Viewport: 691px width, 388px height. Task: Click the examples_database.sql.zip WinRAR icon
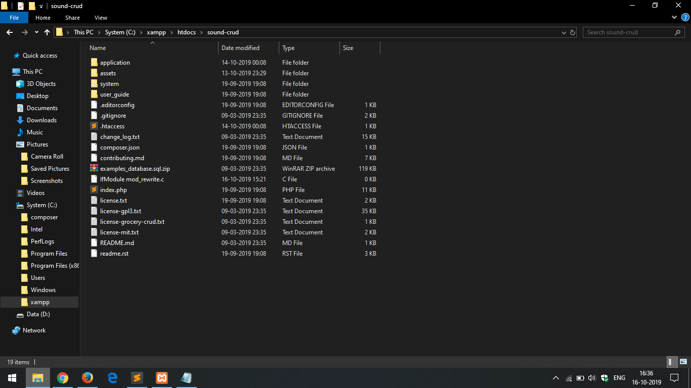click(94, 169)
